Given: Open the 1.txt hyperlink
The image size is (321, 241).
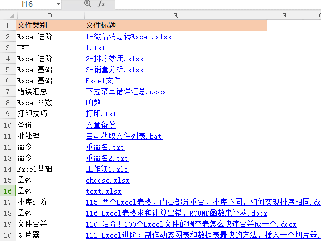Looking at the screenshot, I should (95, 48).
